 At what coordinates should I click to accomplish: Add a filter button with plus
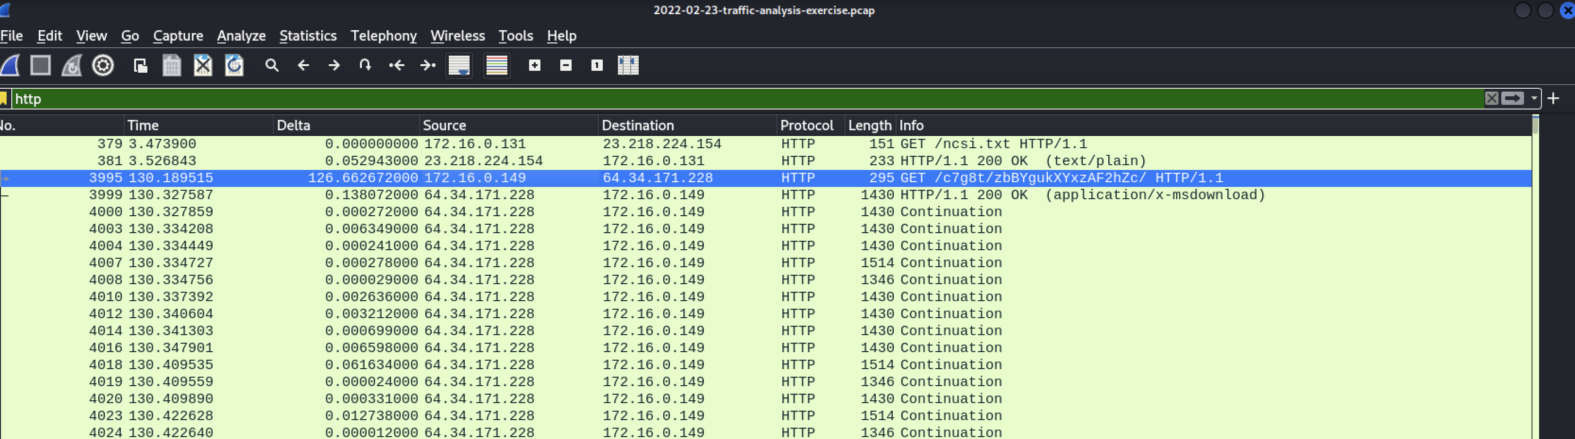tap(1553, 99)
